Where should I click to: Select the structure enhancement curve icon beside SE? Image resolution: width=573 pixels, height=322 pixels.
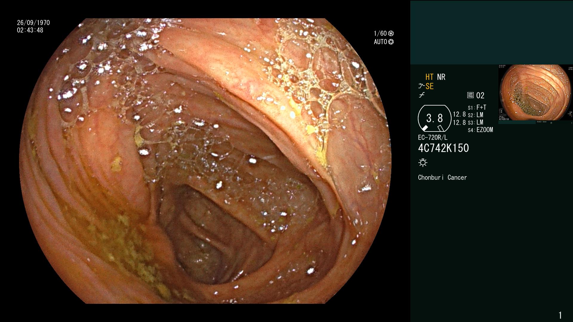421,86
